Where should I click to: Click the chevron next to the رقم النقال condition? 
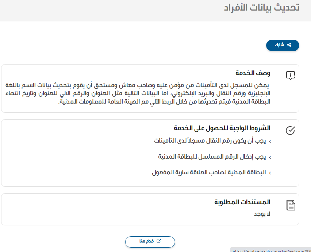(270, 141)
